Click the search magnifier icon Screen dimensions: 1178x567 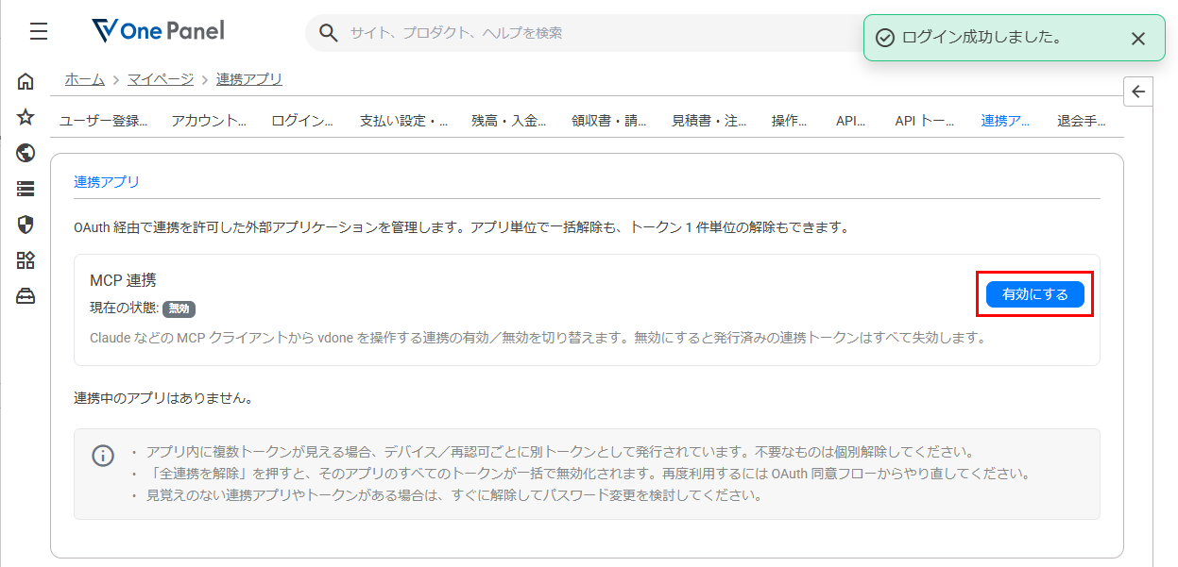(x=328, y=33)
